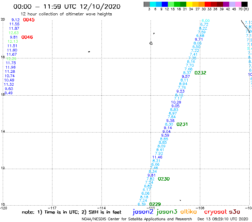Click the gray 3 ft legend swatch
This screenshot has width=252, height=222.
[x=147, y=4]
